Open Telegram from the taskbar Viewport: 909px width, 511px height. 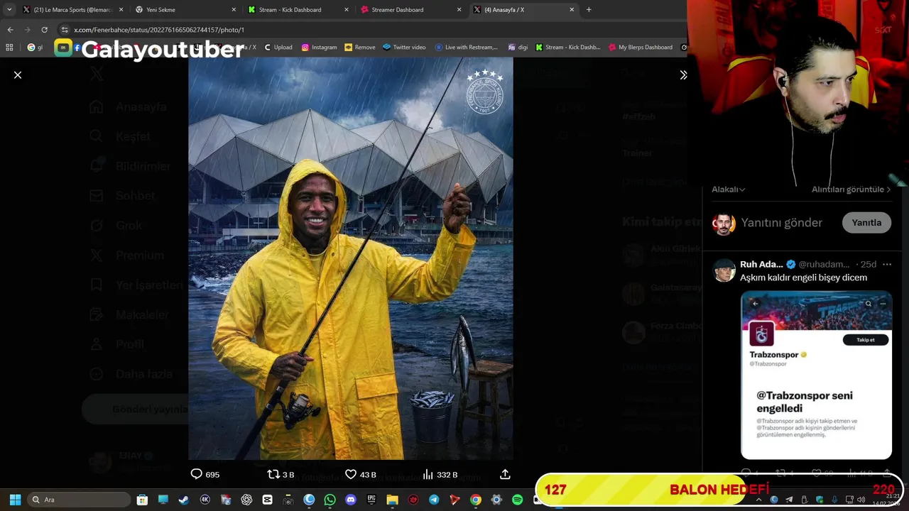point(434,500)
